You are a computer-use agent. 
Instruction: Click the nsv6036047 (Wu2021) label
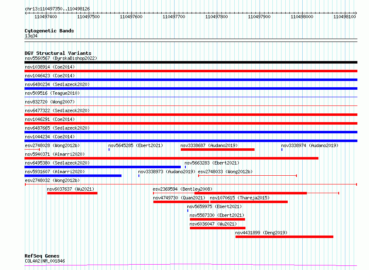[213, 224]
